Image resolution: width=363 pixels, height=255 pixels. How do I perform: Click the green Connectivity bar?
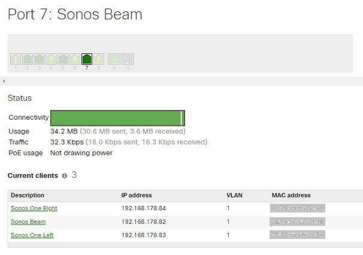click(117, 118)
